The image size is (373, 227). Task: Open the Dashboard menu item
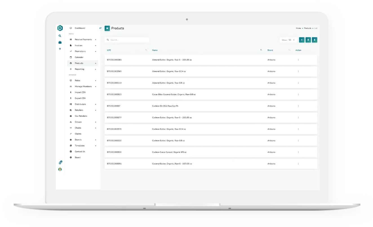[x=80, y=28]
